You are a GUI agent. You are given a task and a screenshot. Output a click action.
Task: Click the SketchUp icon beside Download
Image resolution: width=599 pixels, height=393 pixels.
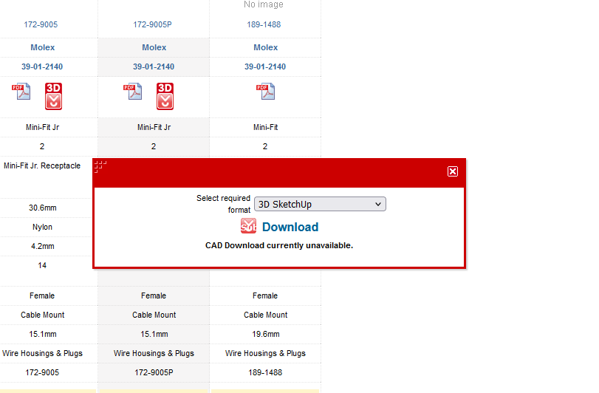[x=248, y=226]
